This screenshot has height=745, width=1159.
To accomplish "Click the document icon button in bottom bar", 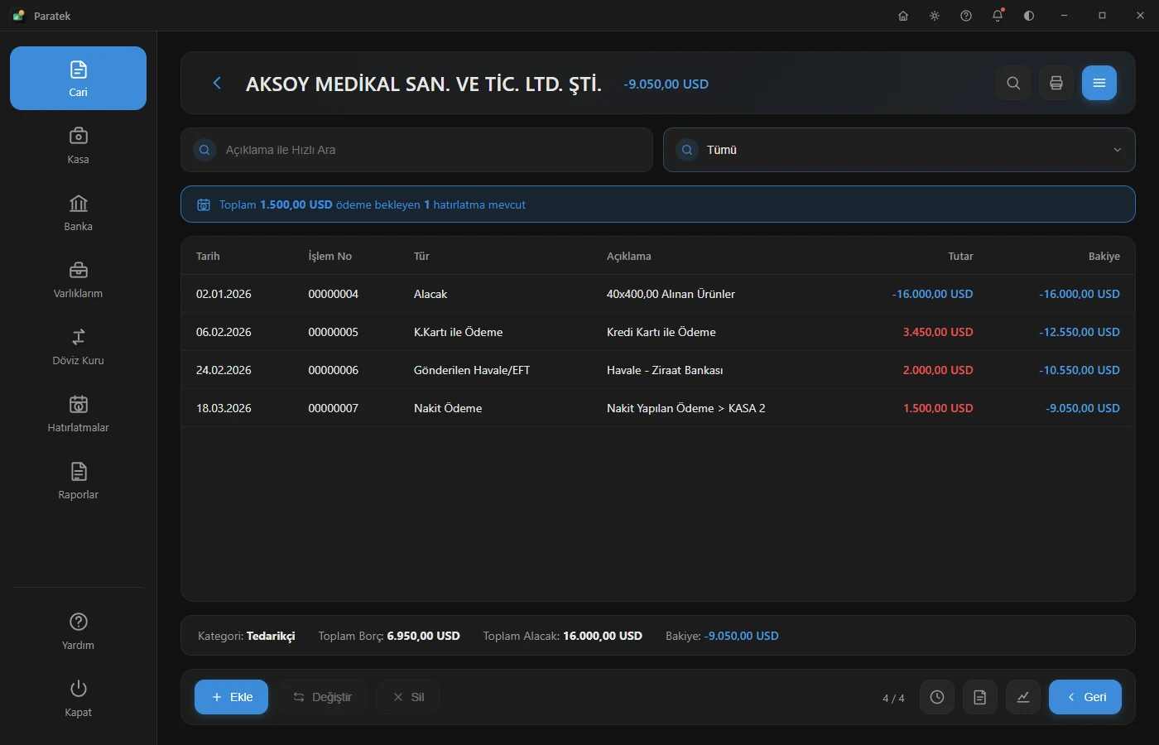I will pyautogui.click(x=980, y=697).
